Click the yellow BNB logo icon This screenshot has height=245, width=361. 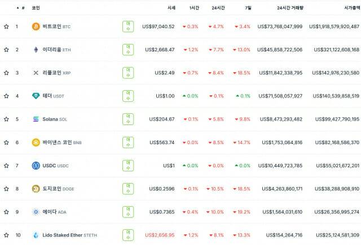coord(36,142)
